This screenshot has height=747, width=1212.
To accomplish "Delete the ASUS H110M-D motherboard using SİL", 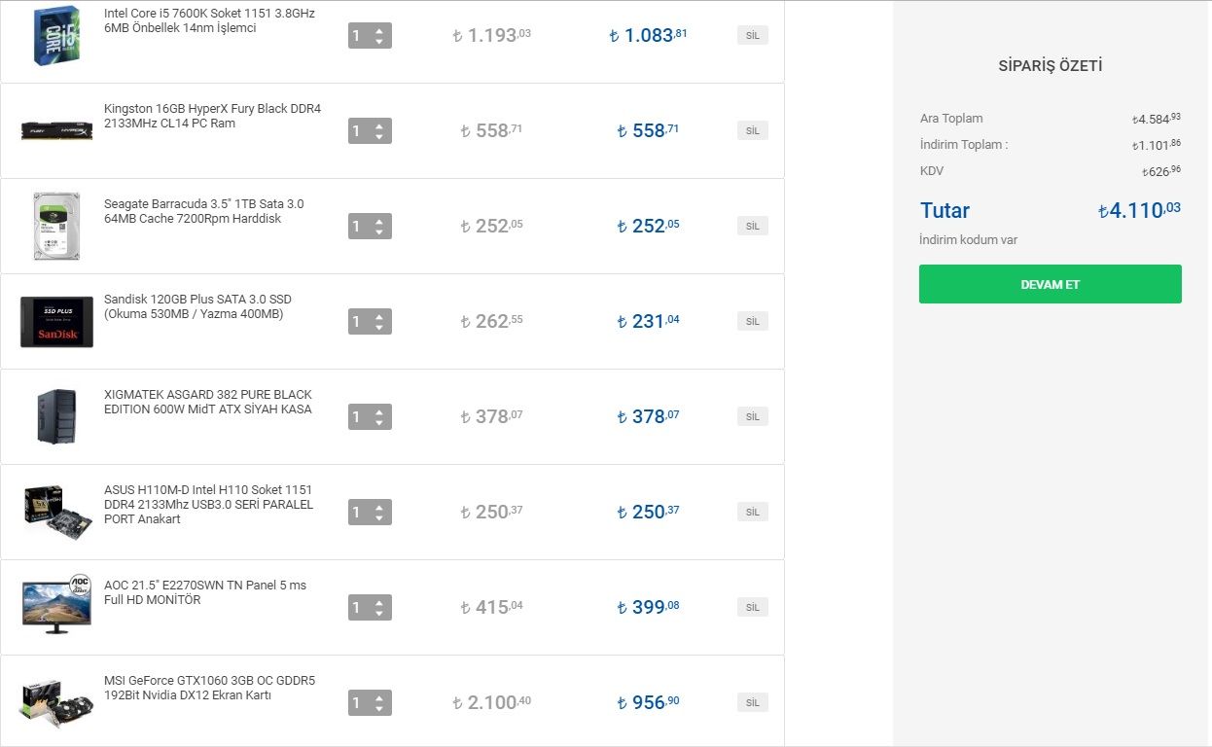I will click(752, 512).
